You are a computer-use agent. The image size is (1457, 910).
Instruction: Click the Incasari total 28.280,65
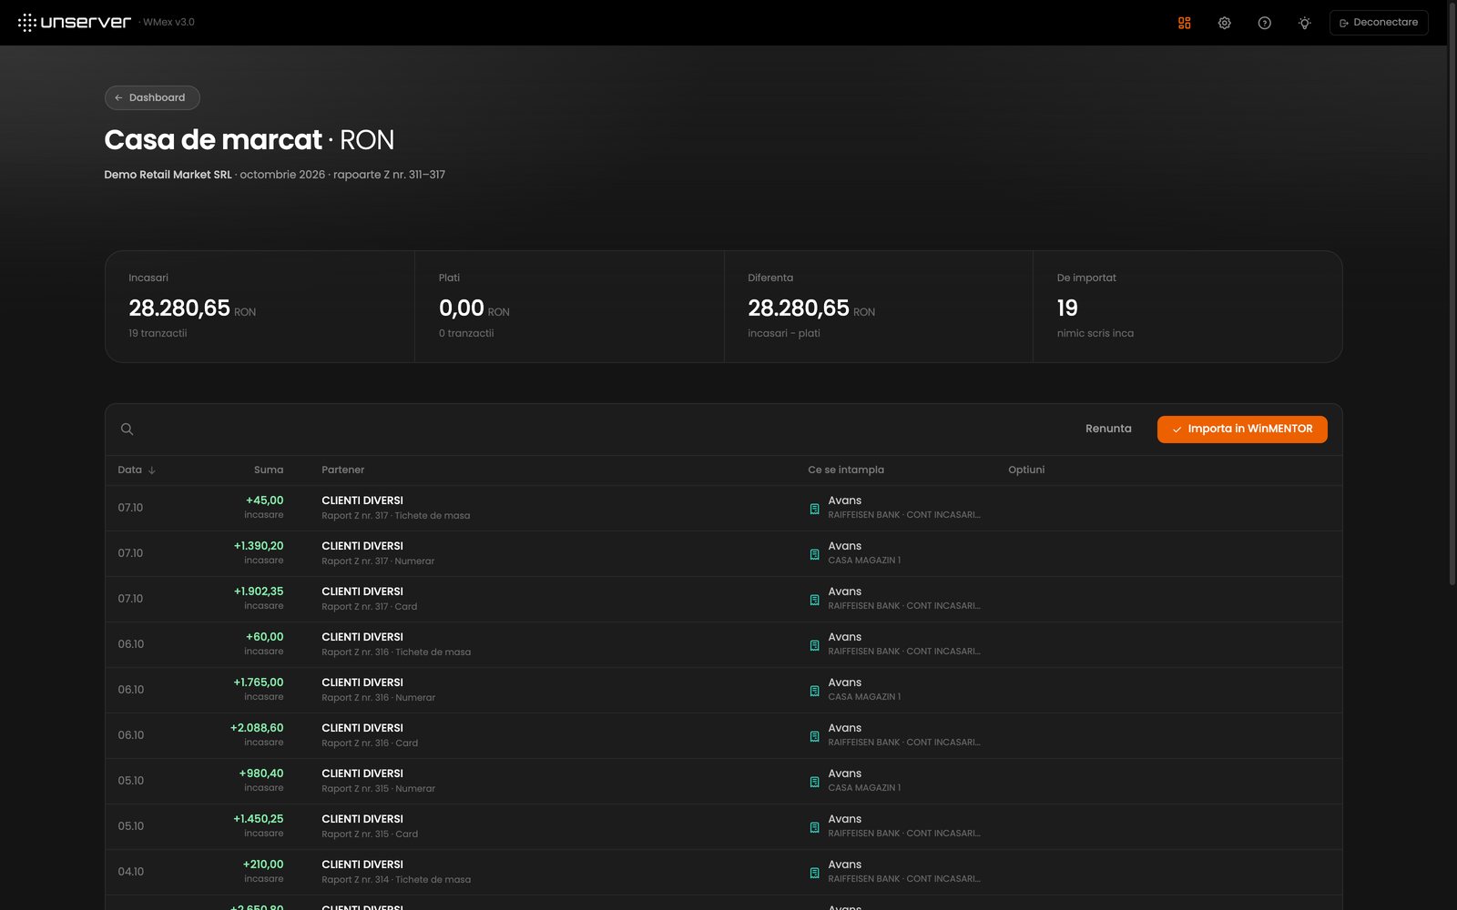point(179,308)
